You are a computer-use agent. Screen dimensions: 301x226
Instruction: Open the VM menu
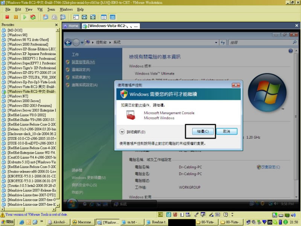coord(40,9)
